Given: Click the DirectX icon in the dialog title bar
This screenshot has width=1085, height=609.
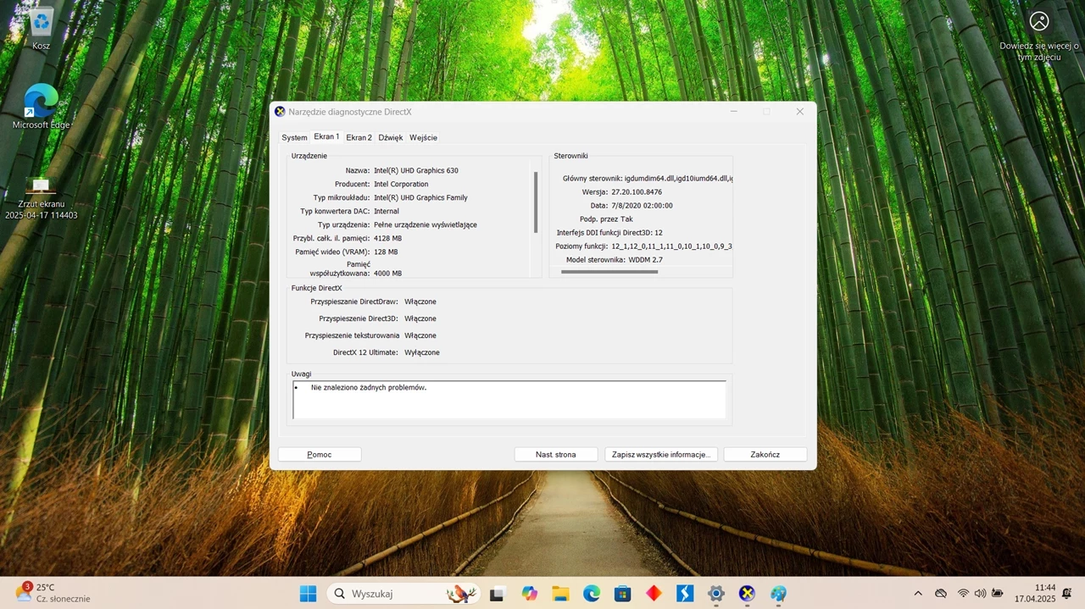Looking at the screenshot, I should pos(280,111).
